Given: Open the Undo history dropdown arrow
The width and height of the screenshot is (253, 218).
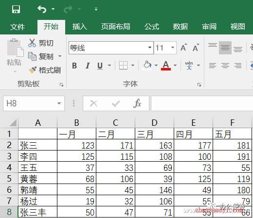Looking at the screenshot, I should (53, 9).
